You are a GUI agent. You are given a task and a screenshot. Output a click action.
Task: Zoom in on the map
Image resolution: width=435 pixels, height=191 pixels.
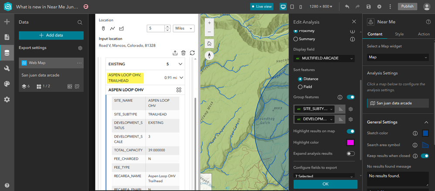tap(209, 23)
